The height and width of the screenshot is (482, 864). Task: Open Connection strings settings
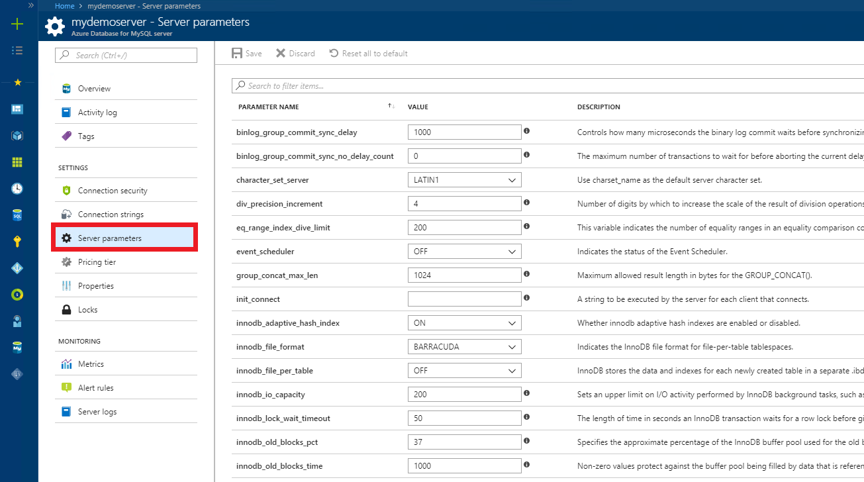click(x=126, y=214)
